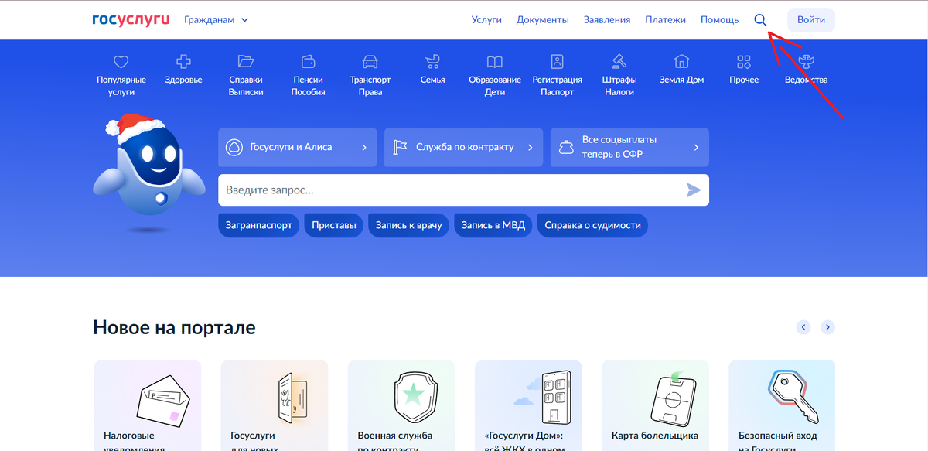928x451 pixels.
Task: Click the search magnifier icon
Action: coord(760,19)
